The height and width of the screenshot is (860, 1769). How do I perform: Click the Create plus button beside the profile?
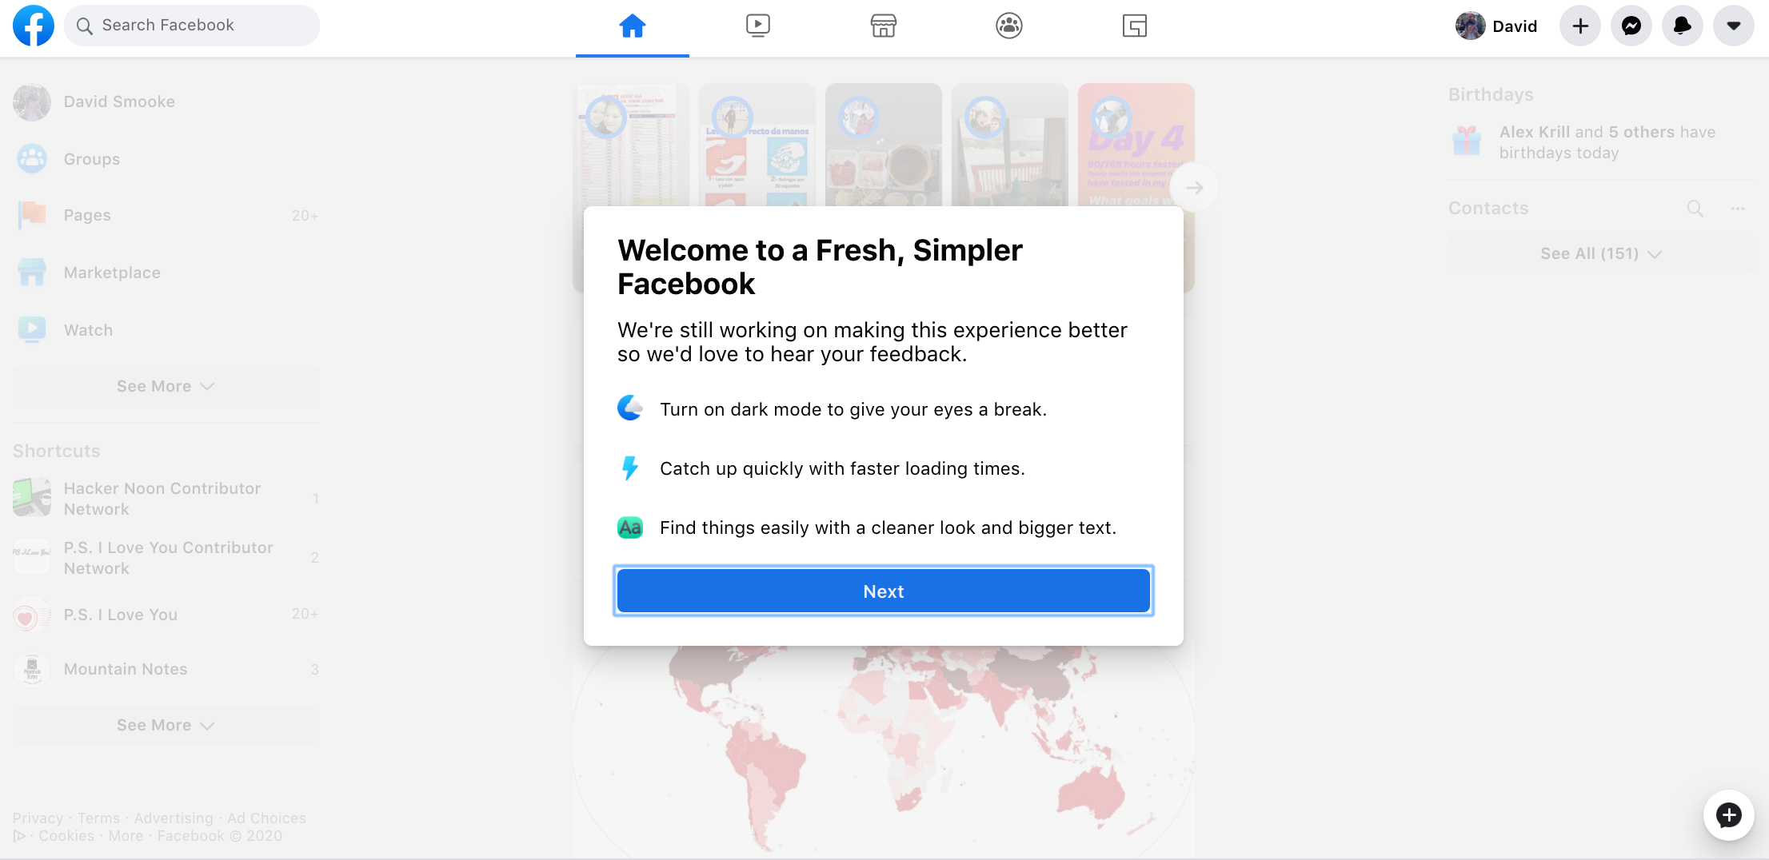pyautogui.click(x=1580, y=26)
